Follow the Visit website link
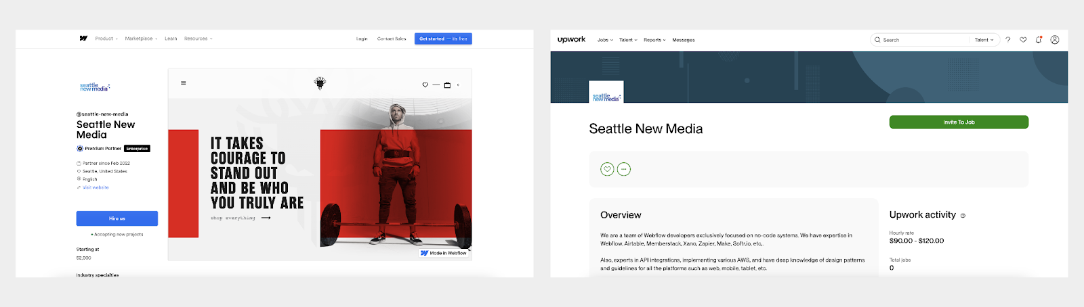 [x=95, y=187]
